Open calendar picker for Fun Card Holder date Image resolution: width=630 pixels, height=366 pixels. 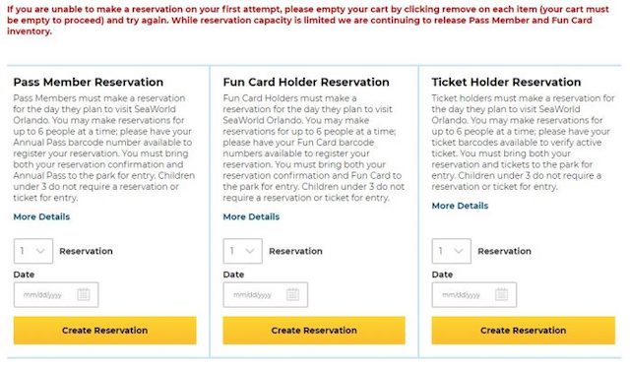293,294
